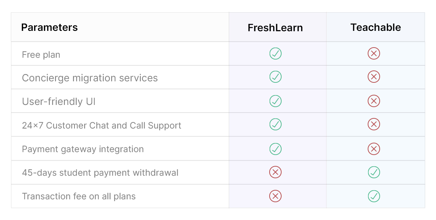Click FreshLearn's Payment gateway integration checkmark

275,148
